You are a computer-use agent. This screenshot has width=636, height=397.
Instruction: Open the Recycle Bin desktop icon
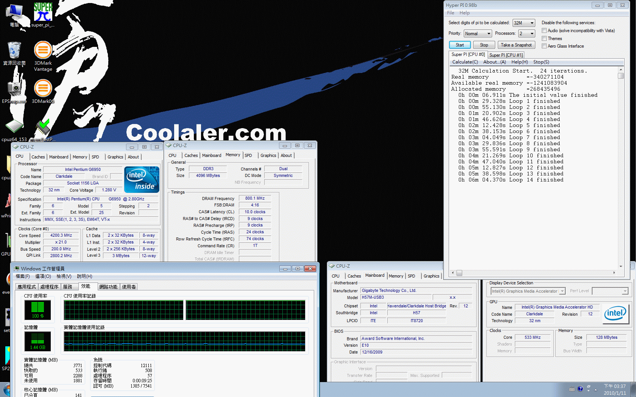click(x=14, y=53)
